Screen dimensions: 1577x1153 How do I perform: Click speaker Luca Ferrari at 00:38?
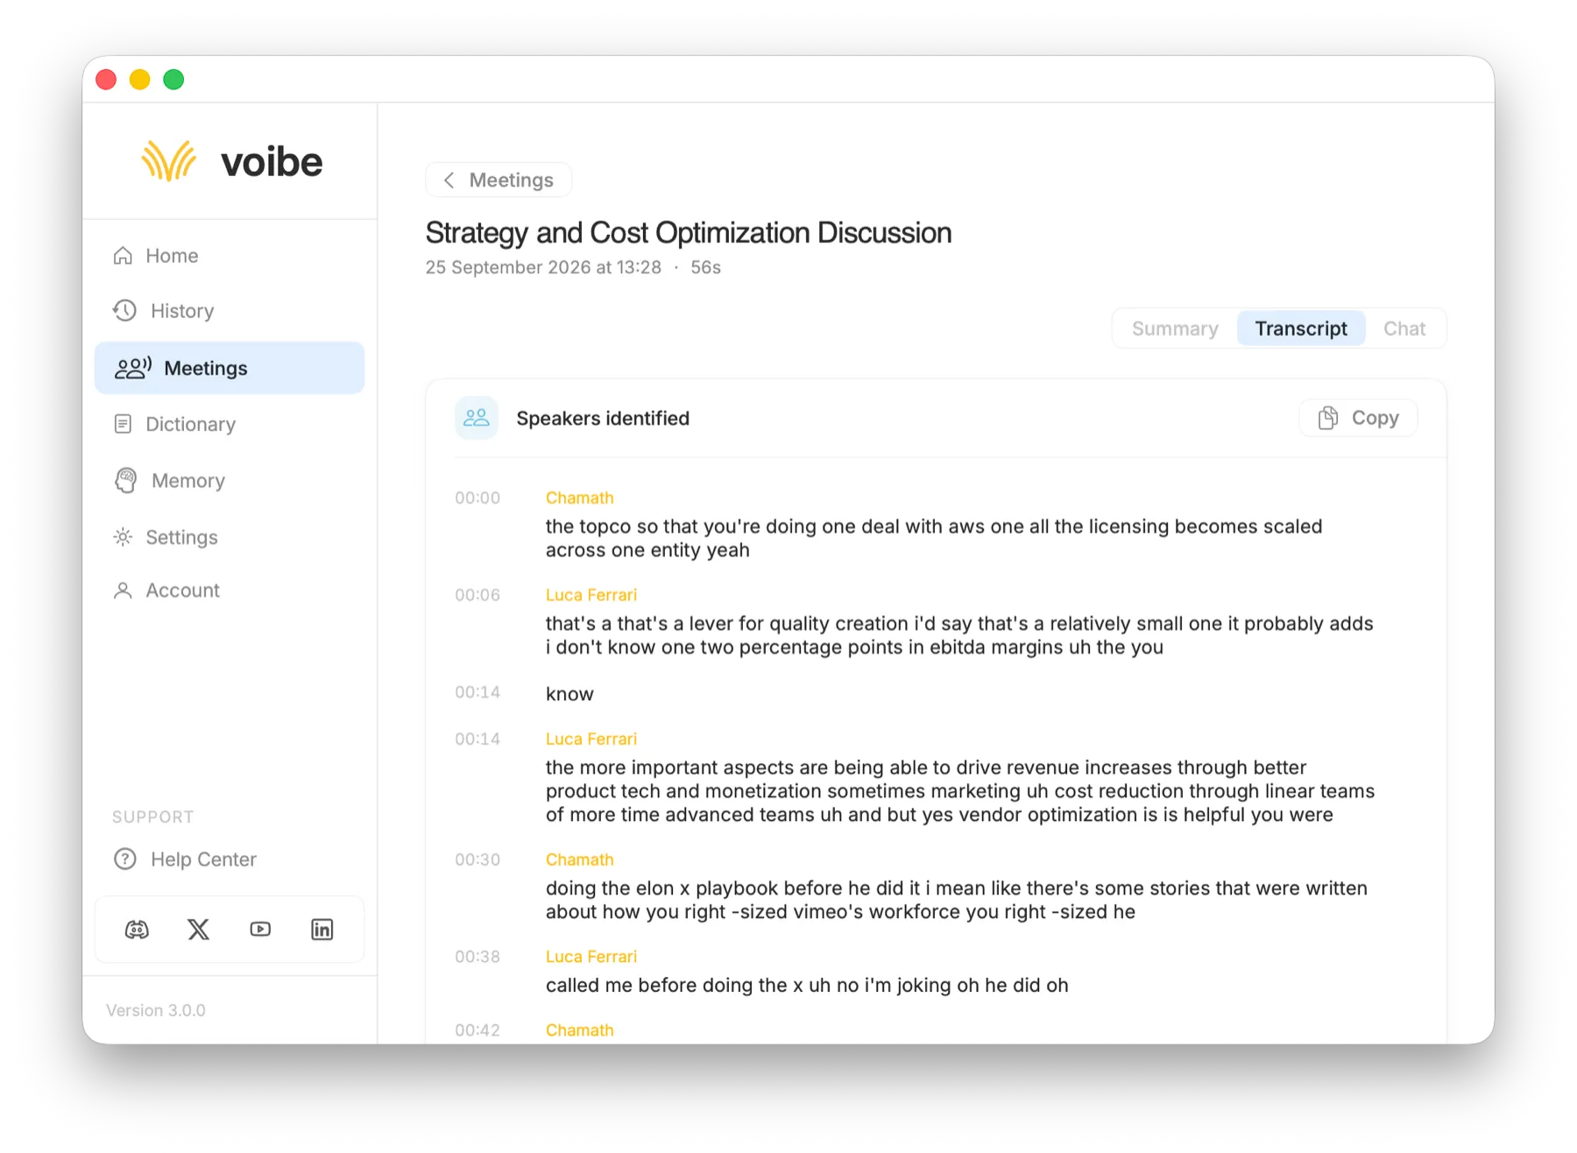click(591, 957)
